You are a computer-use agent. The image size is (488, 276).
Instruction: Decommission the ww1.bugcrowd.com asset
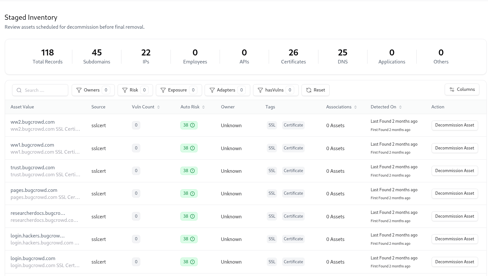(x=455, y=148)
